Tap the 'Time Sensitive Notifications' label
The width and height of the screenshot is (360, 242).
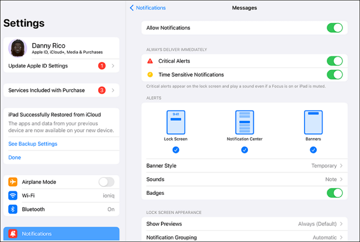191,75
